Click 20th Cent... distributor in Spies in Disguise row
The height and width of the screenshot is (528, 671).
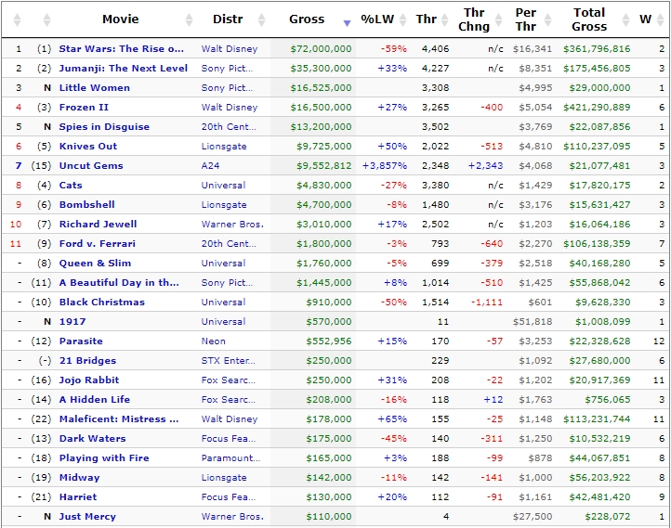[229, 127]
